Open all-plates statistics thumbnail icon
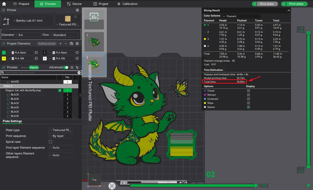Screen dimensions: 313x190 [94, 17]
